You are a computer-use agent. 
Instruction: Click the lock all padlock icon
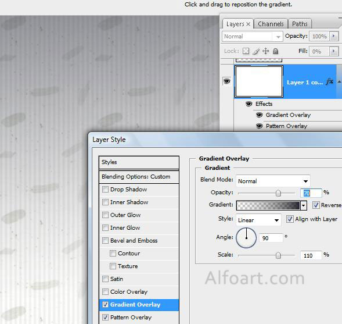tap(275, 51)
